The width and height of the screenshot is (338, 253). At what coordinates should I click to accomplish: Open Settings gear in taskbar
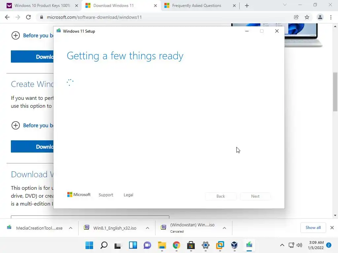point(206,245)
